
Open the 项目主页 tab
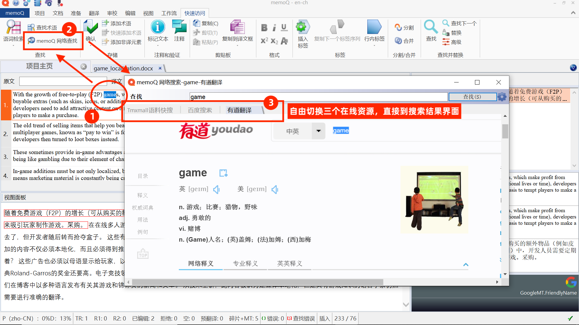click(39, 66)
